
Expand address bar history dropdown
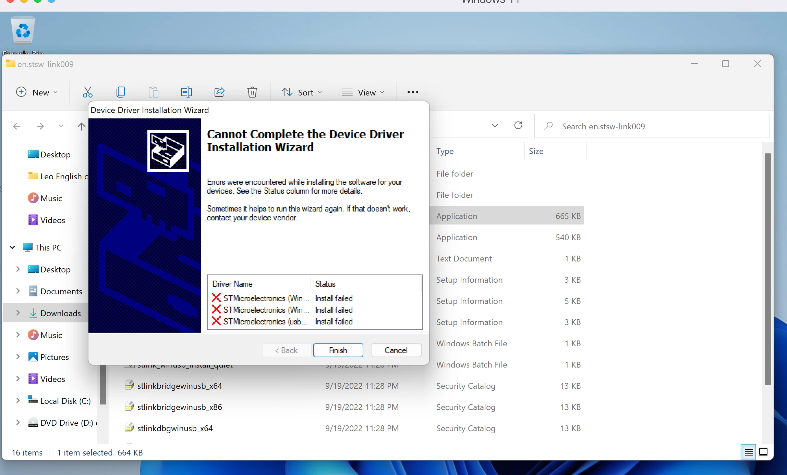click(x=495, y=126)
